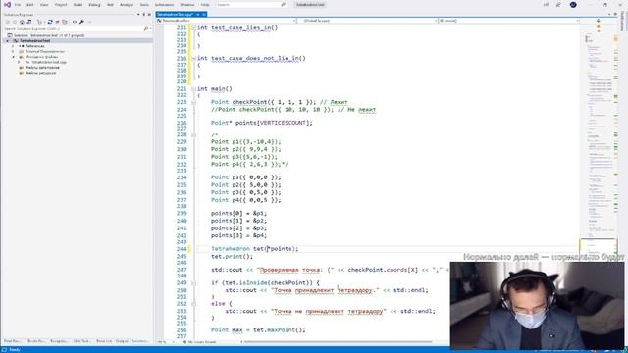The width and height of the screenshot is (628, 353).
Task: Click the Solution Explorer search magnifier icon
Action: pyautogui.click(x=146, y=28)
